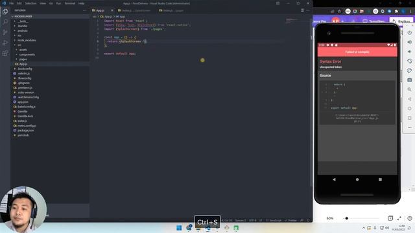This screenshot has height=233, width=415.
Task: Click the emulator toolbar home circle
Action: pos(409,109)
